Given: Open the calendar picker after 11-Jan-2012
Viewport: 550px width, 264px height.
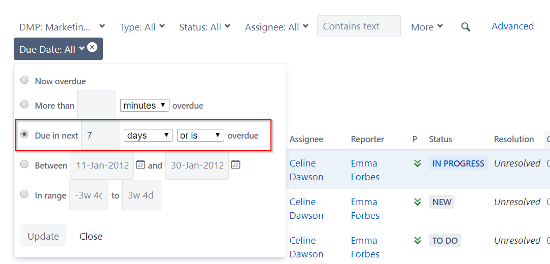Looking at the screenshot, I should pos(141,164).
